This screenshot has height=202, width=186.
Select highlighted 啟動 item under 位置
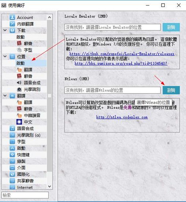[x=31, y=63]
